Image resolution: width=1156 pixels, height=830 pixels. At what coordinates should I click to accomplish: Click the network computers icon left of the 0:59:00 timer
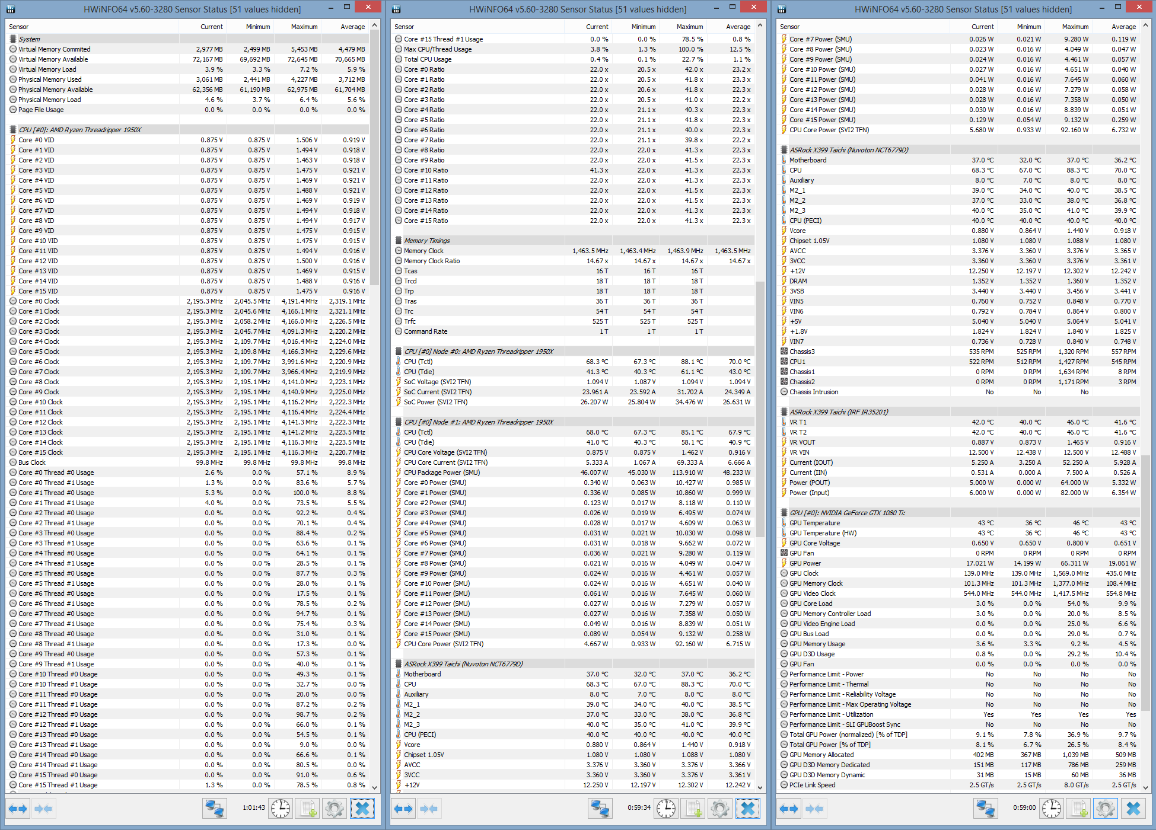click(x=985, y=808)
